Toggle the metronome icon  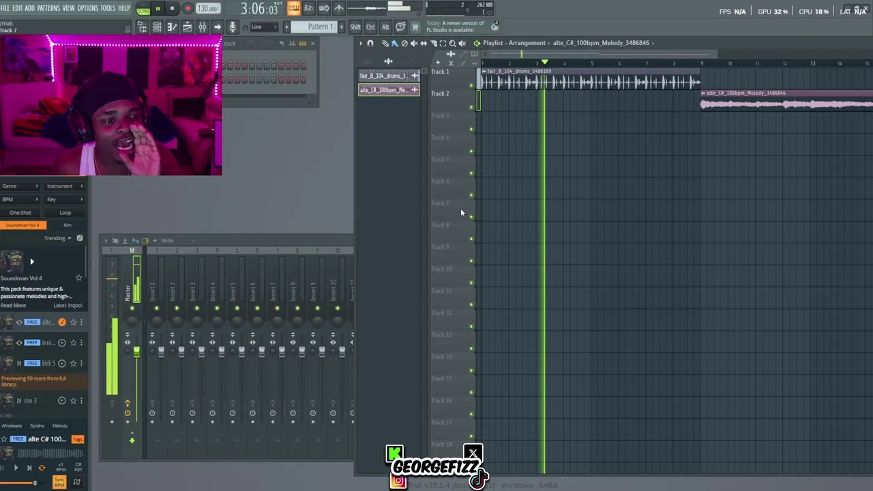click(x=340, y=9)
